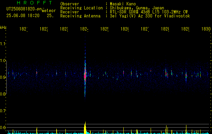Click the 0.6 frequency axis label
Screen dimensions: 212x134
coord(3,127)
